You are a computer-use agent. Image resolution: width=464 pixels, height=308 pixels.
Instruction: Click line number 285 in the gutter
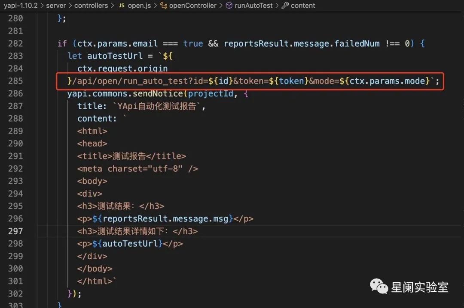[15, 81]
